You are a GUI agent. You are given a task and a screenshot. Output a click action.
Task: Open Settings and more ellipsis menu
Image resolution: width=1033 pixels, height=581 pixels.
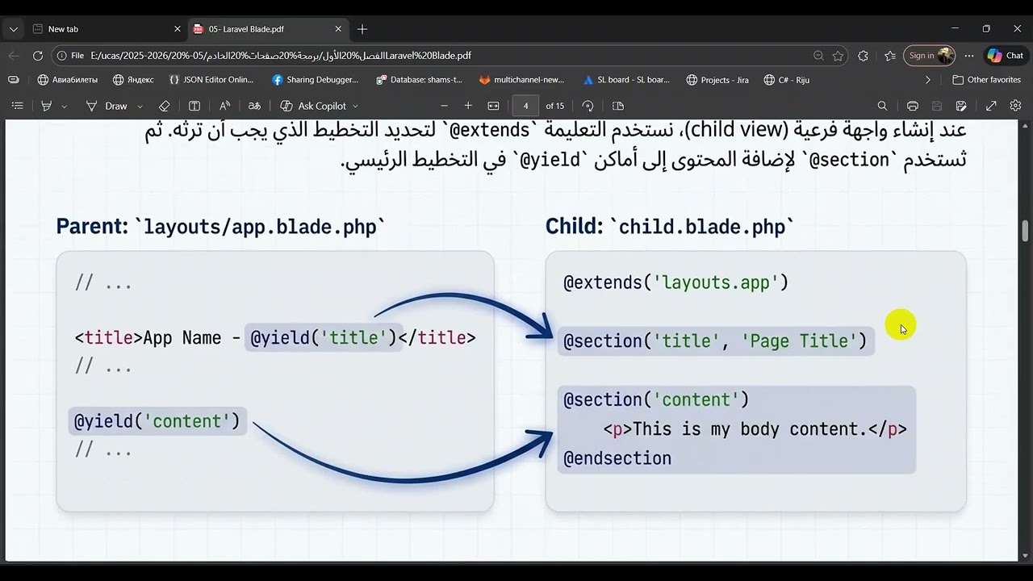click(x=969, y=56)
